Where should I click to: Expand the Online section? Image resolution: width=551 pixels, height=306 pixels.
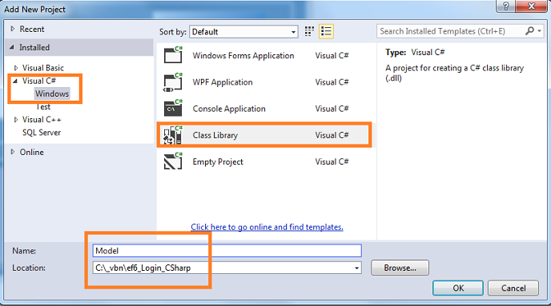pos(13,152)
